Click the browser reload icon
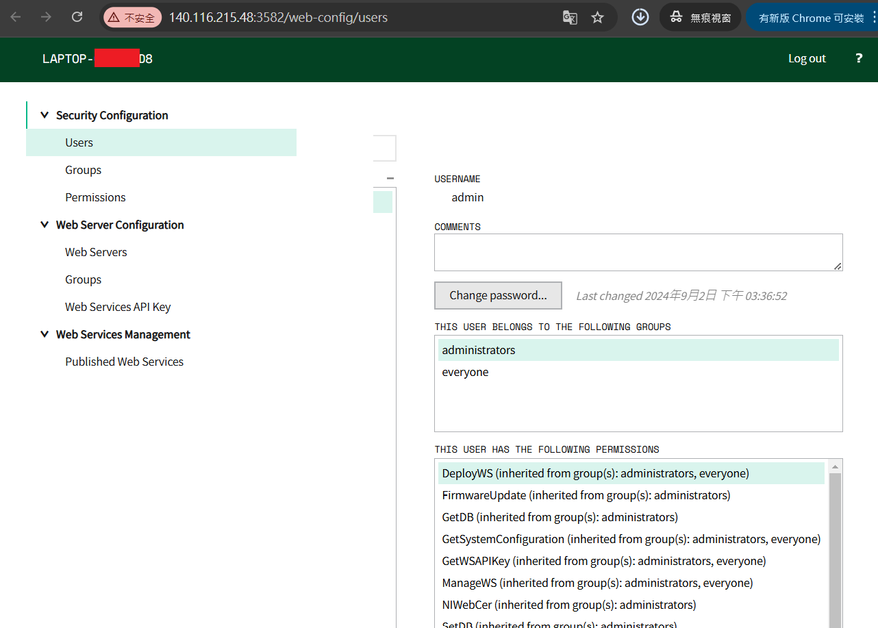878x628 pixels. pyautogui.click(x=77, y=17)
